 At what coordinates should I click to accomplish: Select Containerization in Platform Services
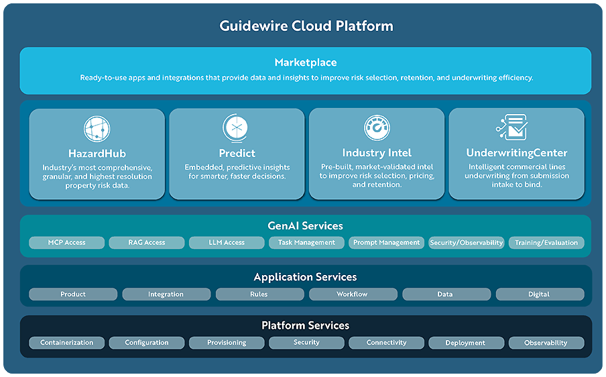[x=67, y=343]
